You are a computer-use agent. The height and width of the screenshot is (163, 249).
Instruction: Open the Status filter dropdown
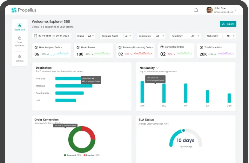tap(85, 36)
